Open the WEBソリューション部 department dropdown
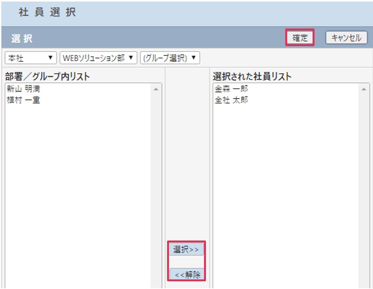373x289 pixels. (x=98, y=58)
